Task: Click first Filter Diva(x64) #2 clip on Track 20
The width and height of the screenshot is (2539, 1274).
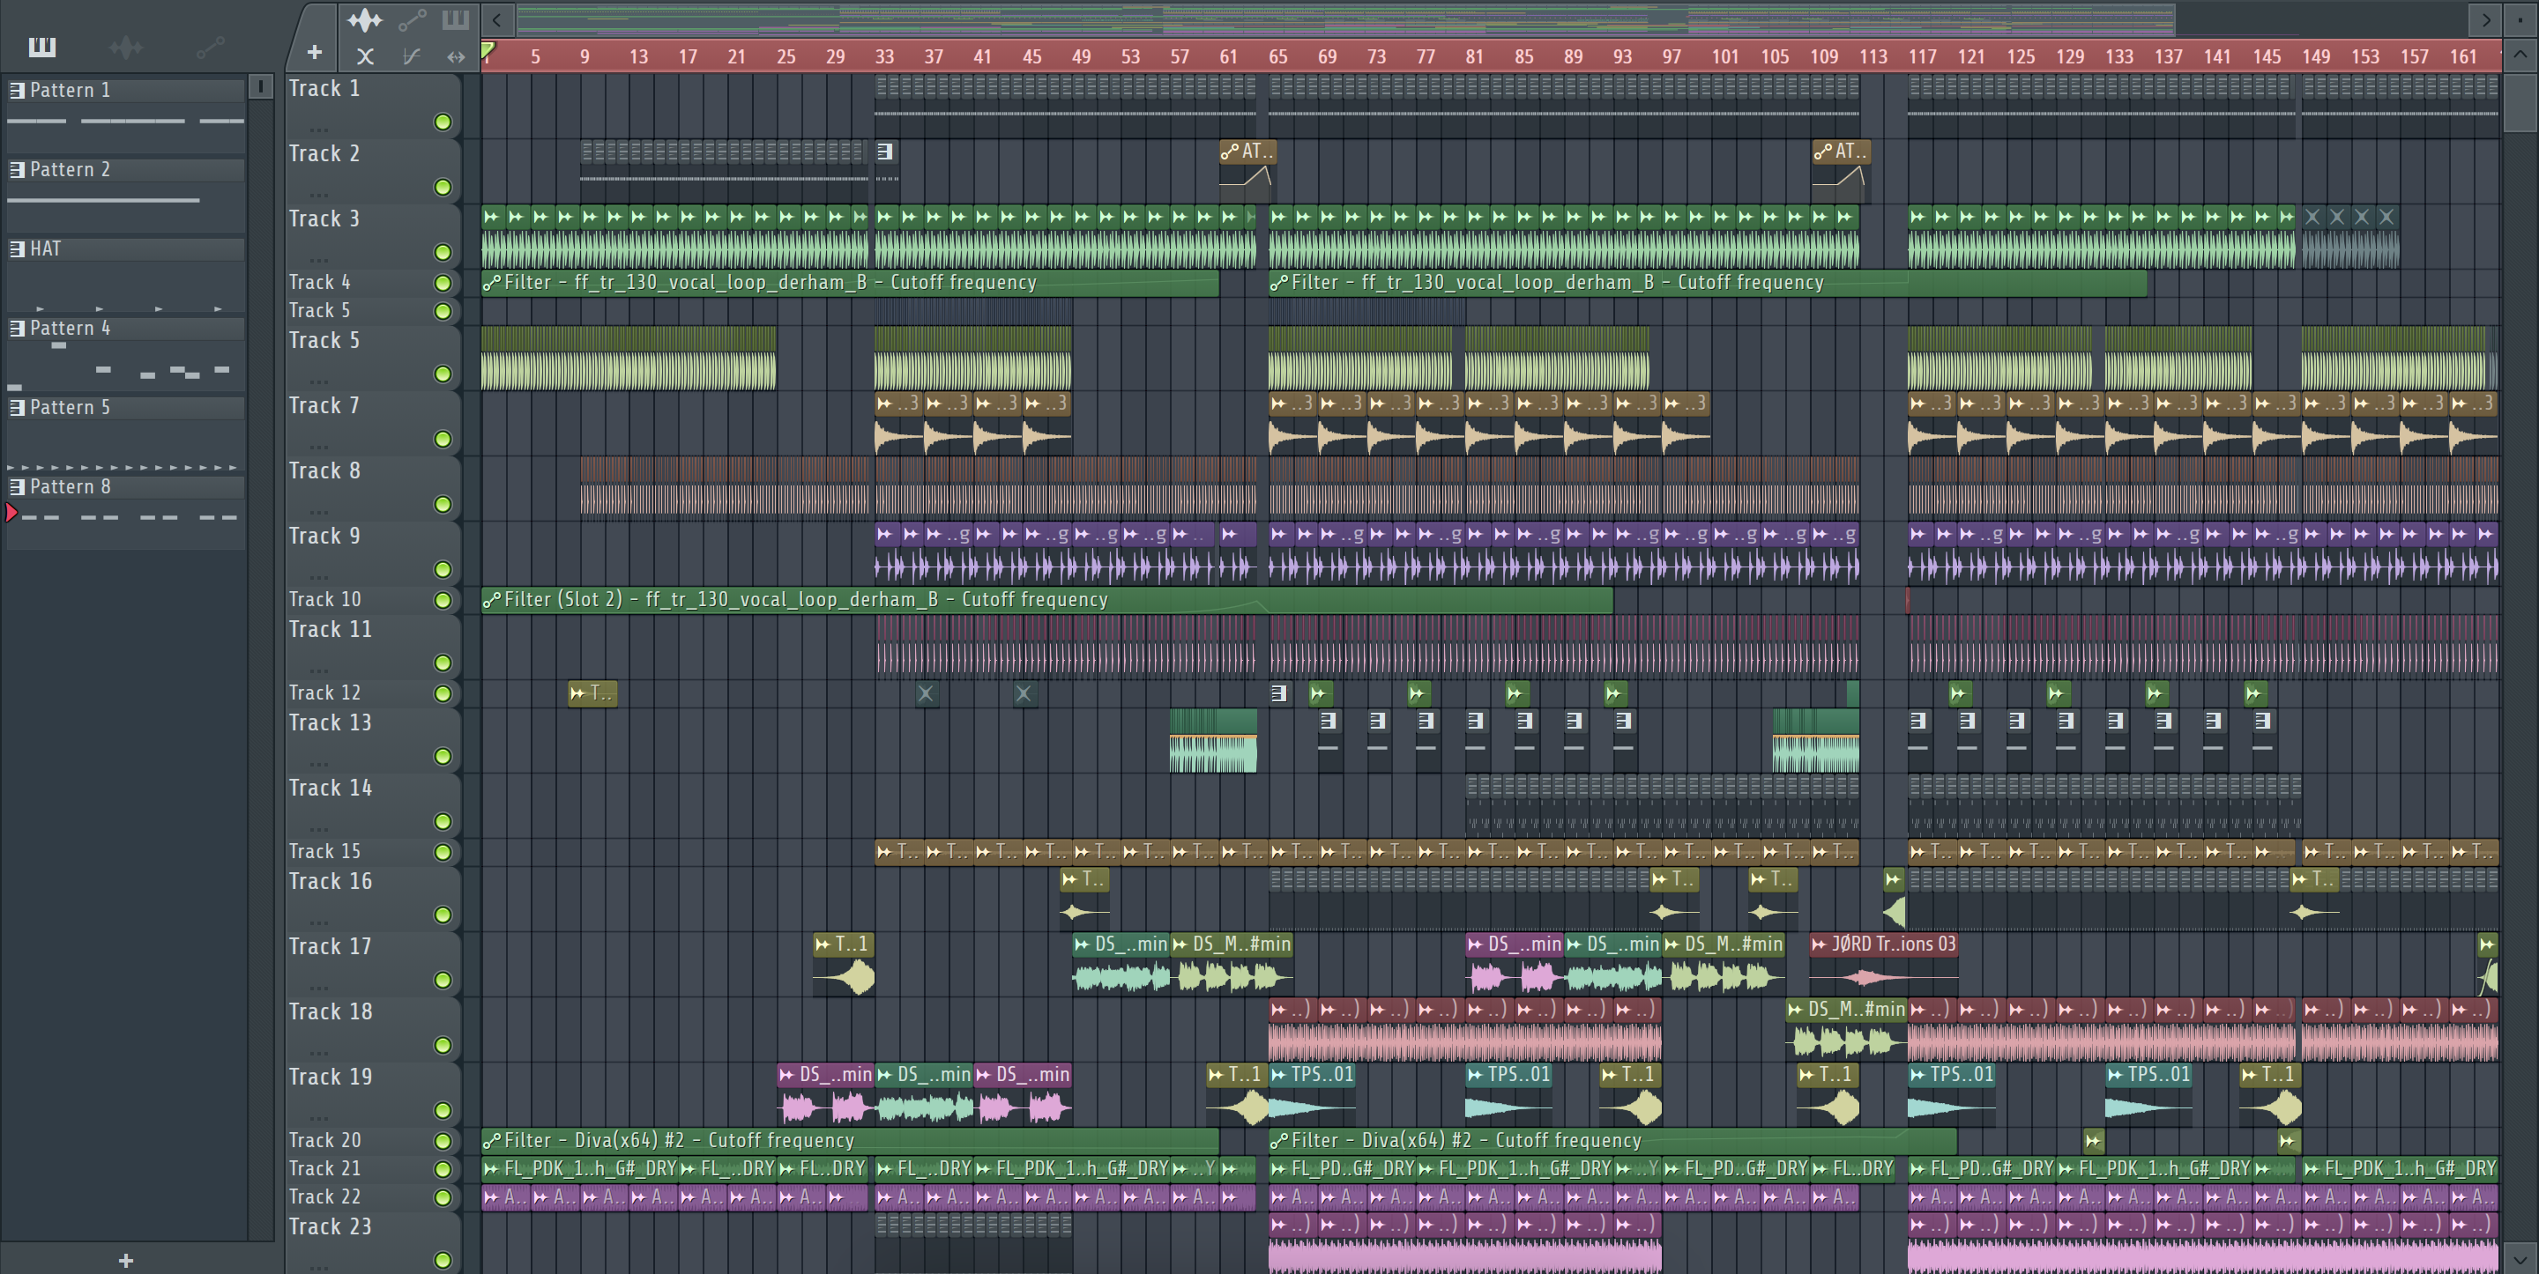Action: click(850, 1140)
